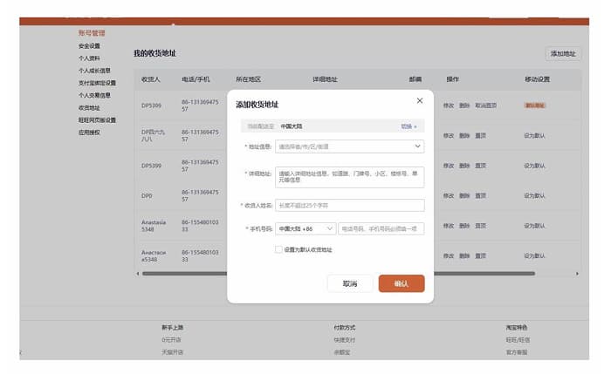Image resolution: width=611 pixels, height=374 pixels.
Task: Click 删除 on the last address row
Action: [x=464, y=254]
